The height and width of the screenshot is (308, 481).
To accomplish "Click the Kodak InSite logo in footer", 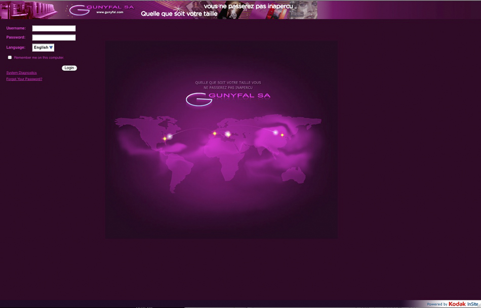I will pos(463,304).
